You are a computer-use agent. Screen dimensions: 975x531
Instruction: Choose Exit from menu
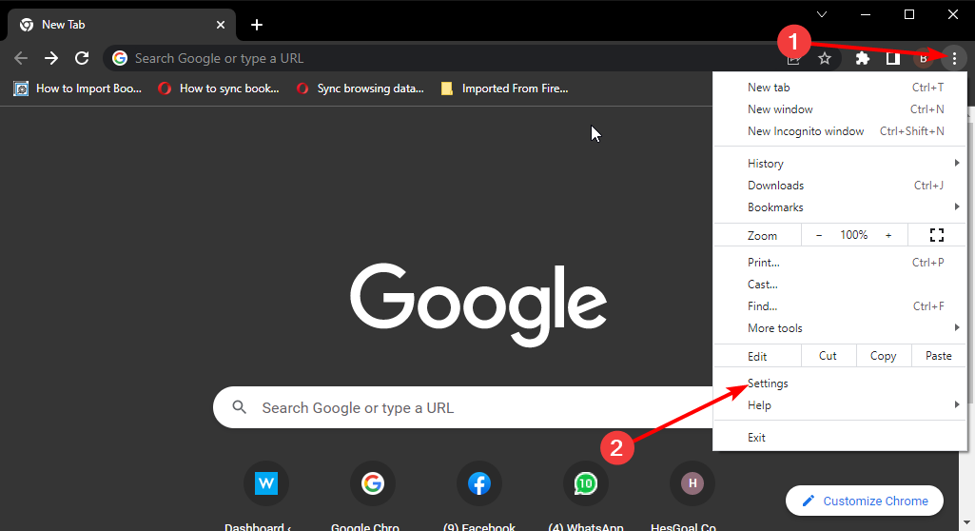839,438
